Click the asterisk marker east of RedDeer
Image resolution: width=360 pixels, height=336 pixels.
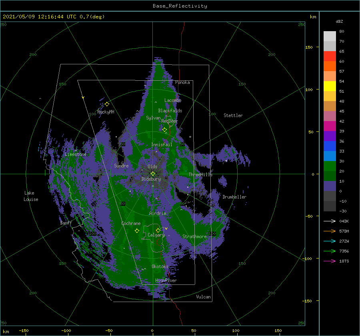(190, 137)
